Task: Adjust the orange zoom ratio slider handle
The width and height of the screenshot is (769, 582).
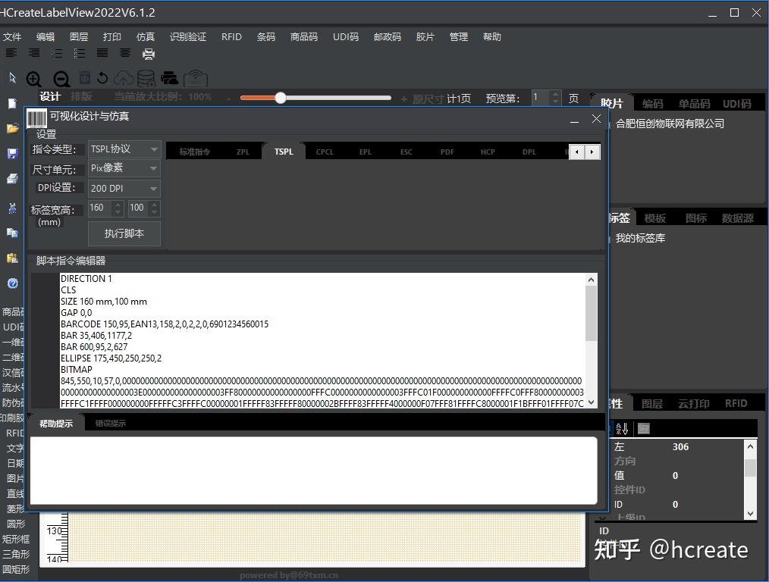Action: [281, 98]
